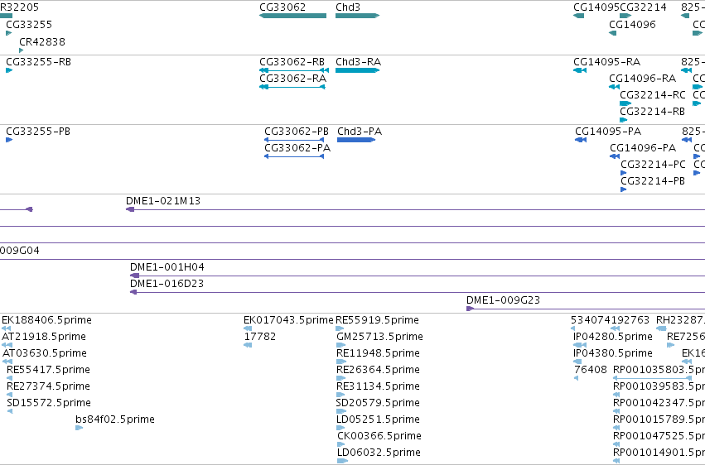Click transcript CG14095-RA
This screenshot has width=705, height=465.
click(580, 70)
